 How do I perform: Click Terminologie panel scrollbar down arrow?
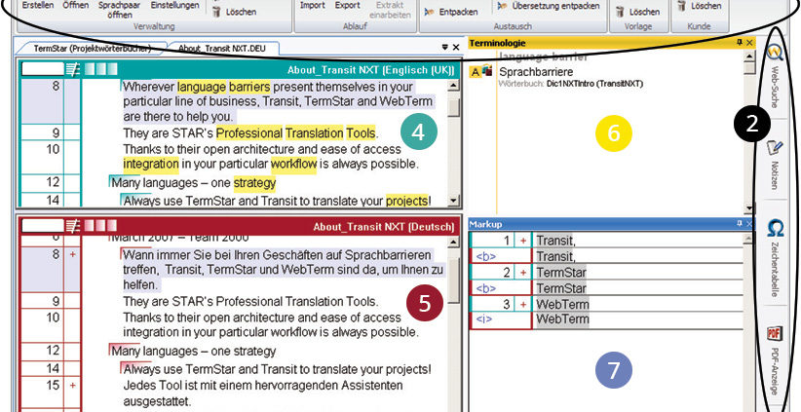coord(749,208)
